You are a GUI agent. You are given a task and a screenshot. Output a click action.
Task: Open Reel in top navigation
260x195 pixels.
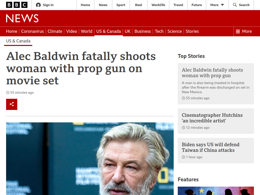138,5
